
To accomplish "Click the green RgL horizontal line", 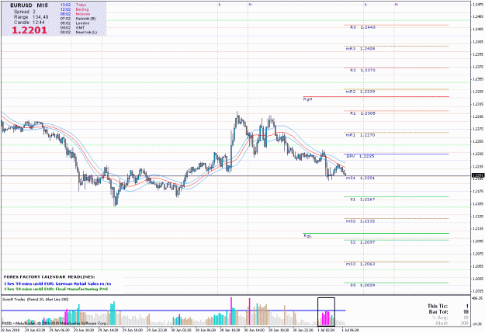I will [x=376, y=233].
